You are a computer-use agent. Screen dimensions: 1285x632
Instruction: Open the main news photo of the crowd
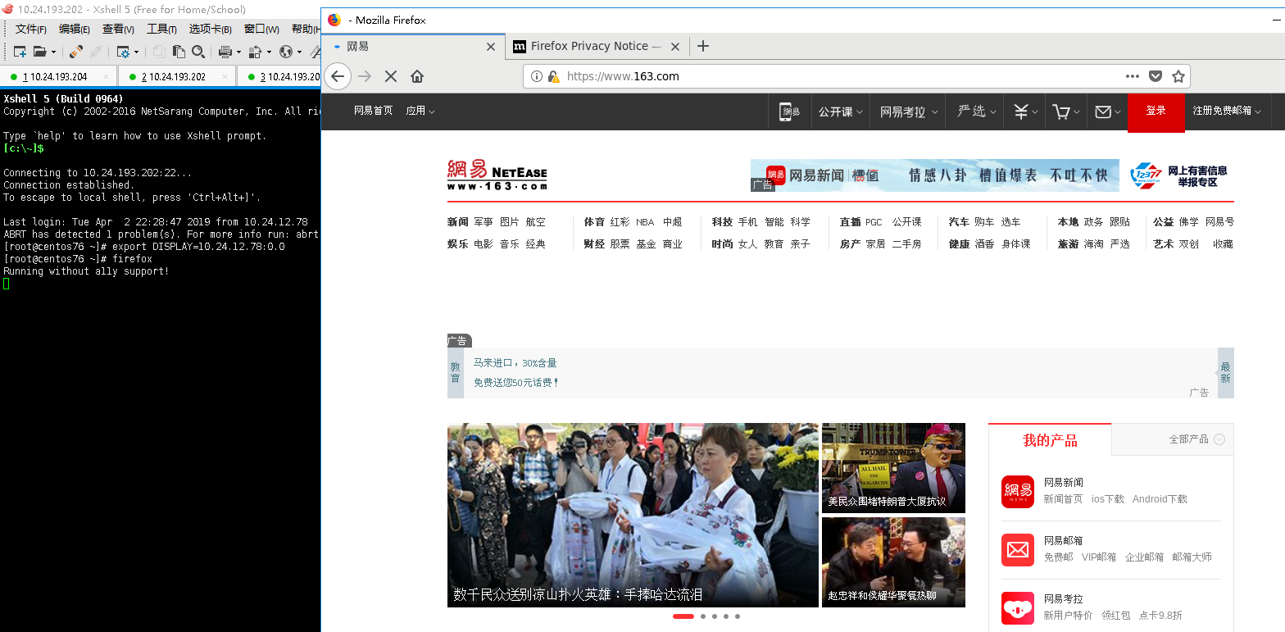point(633,516)
